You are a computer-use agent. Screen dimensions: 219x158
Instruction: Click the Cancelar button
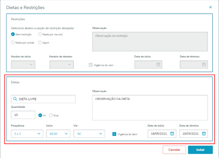click(x=174, y=150)
